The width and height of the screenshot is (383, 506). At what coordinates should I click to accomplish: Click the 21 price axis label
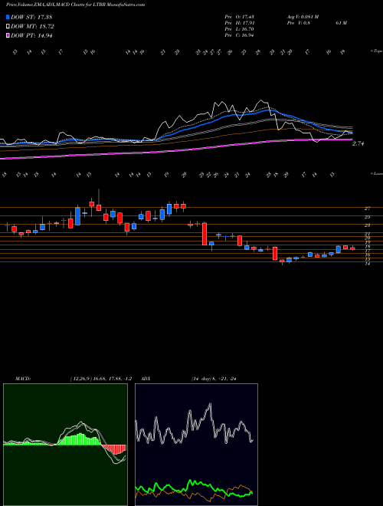(367, 234)
